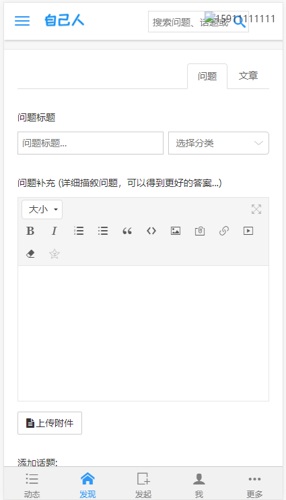Toggle bold formatting
The image size is (286, 500).
30,231
